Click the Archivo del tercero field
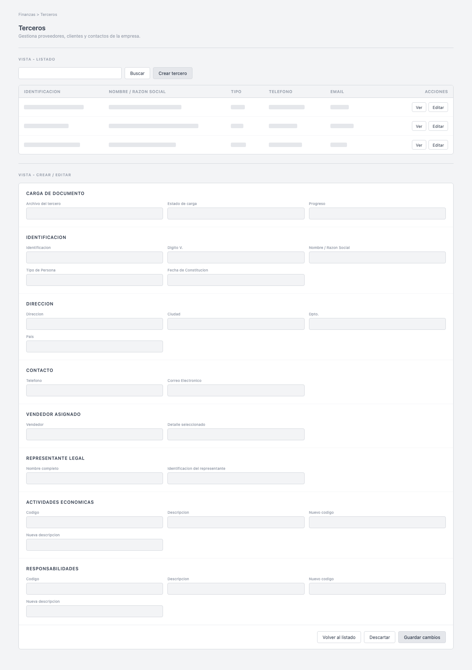The width and height of the screenshot is (472, 670). tap(94, 213)
